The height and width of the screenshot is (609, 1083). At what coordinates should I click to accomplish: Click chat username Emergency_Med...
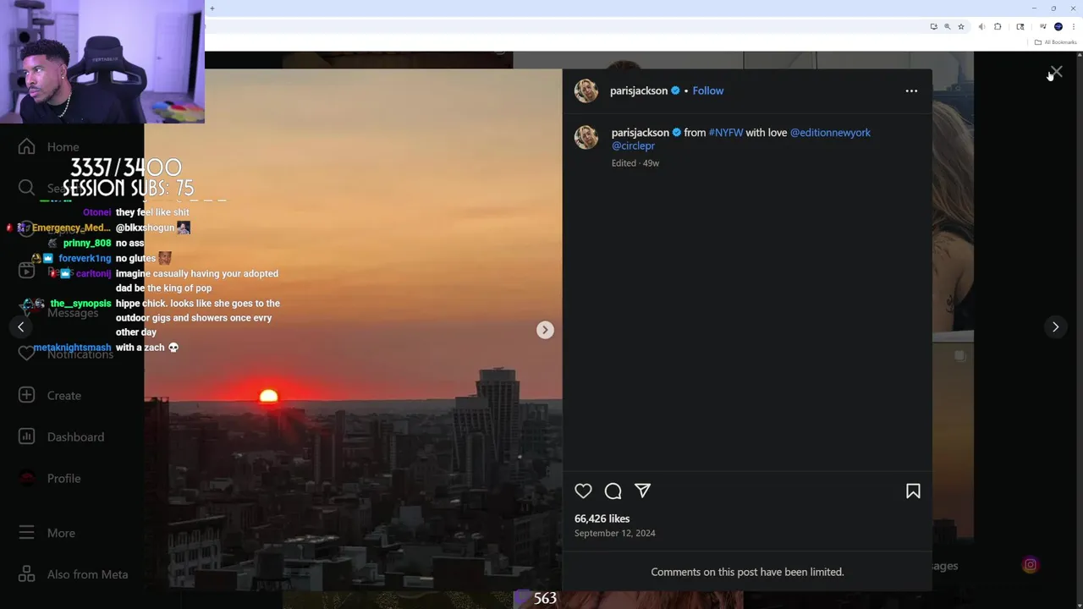click(71, 228)
